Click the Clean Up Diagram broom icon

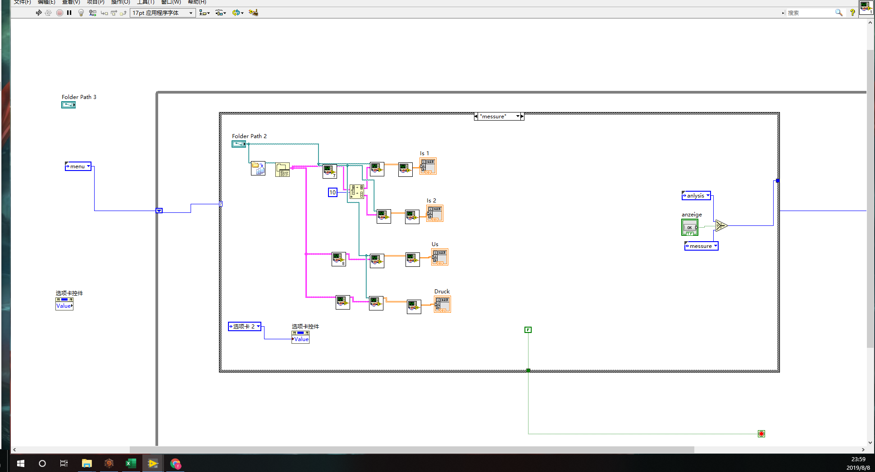pos(253,13)
